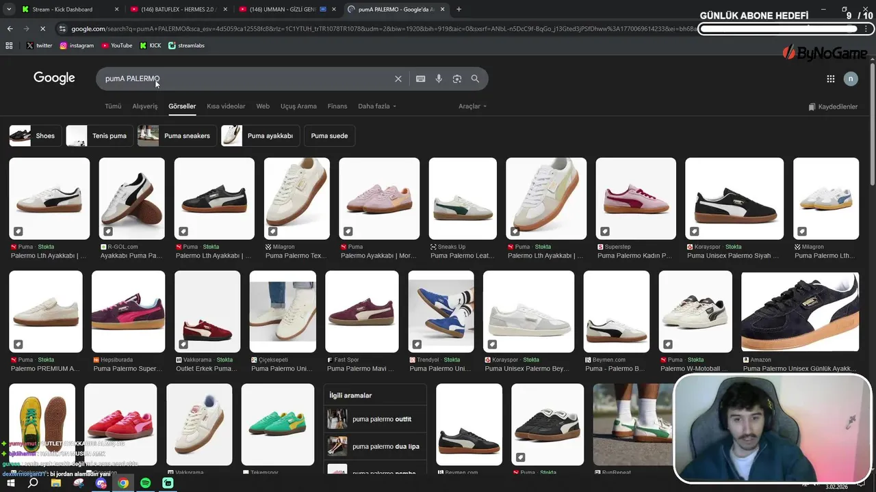Open File Explorer from taskbar
The image size is (876, 492).
tap(56, 483)
